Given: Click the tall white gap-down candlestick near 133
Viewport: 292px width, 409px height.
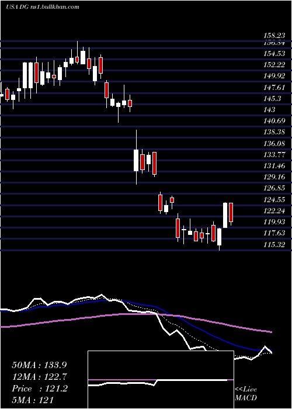Looking at the screenshot, I should (136, 160).
